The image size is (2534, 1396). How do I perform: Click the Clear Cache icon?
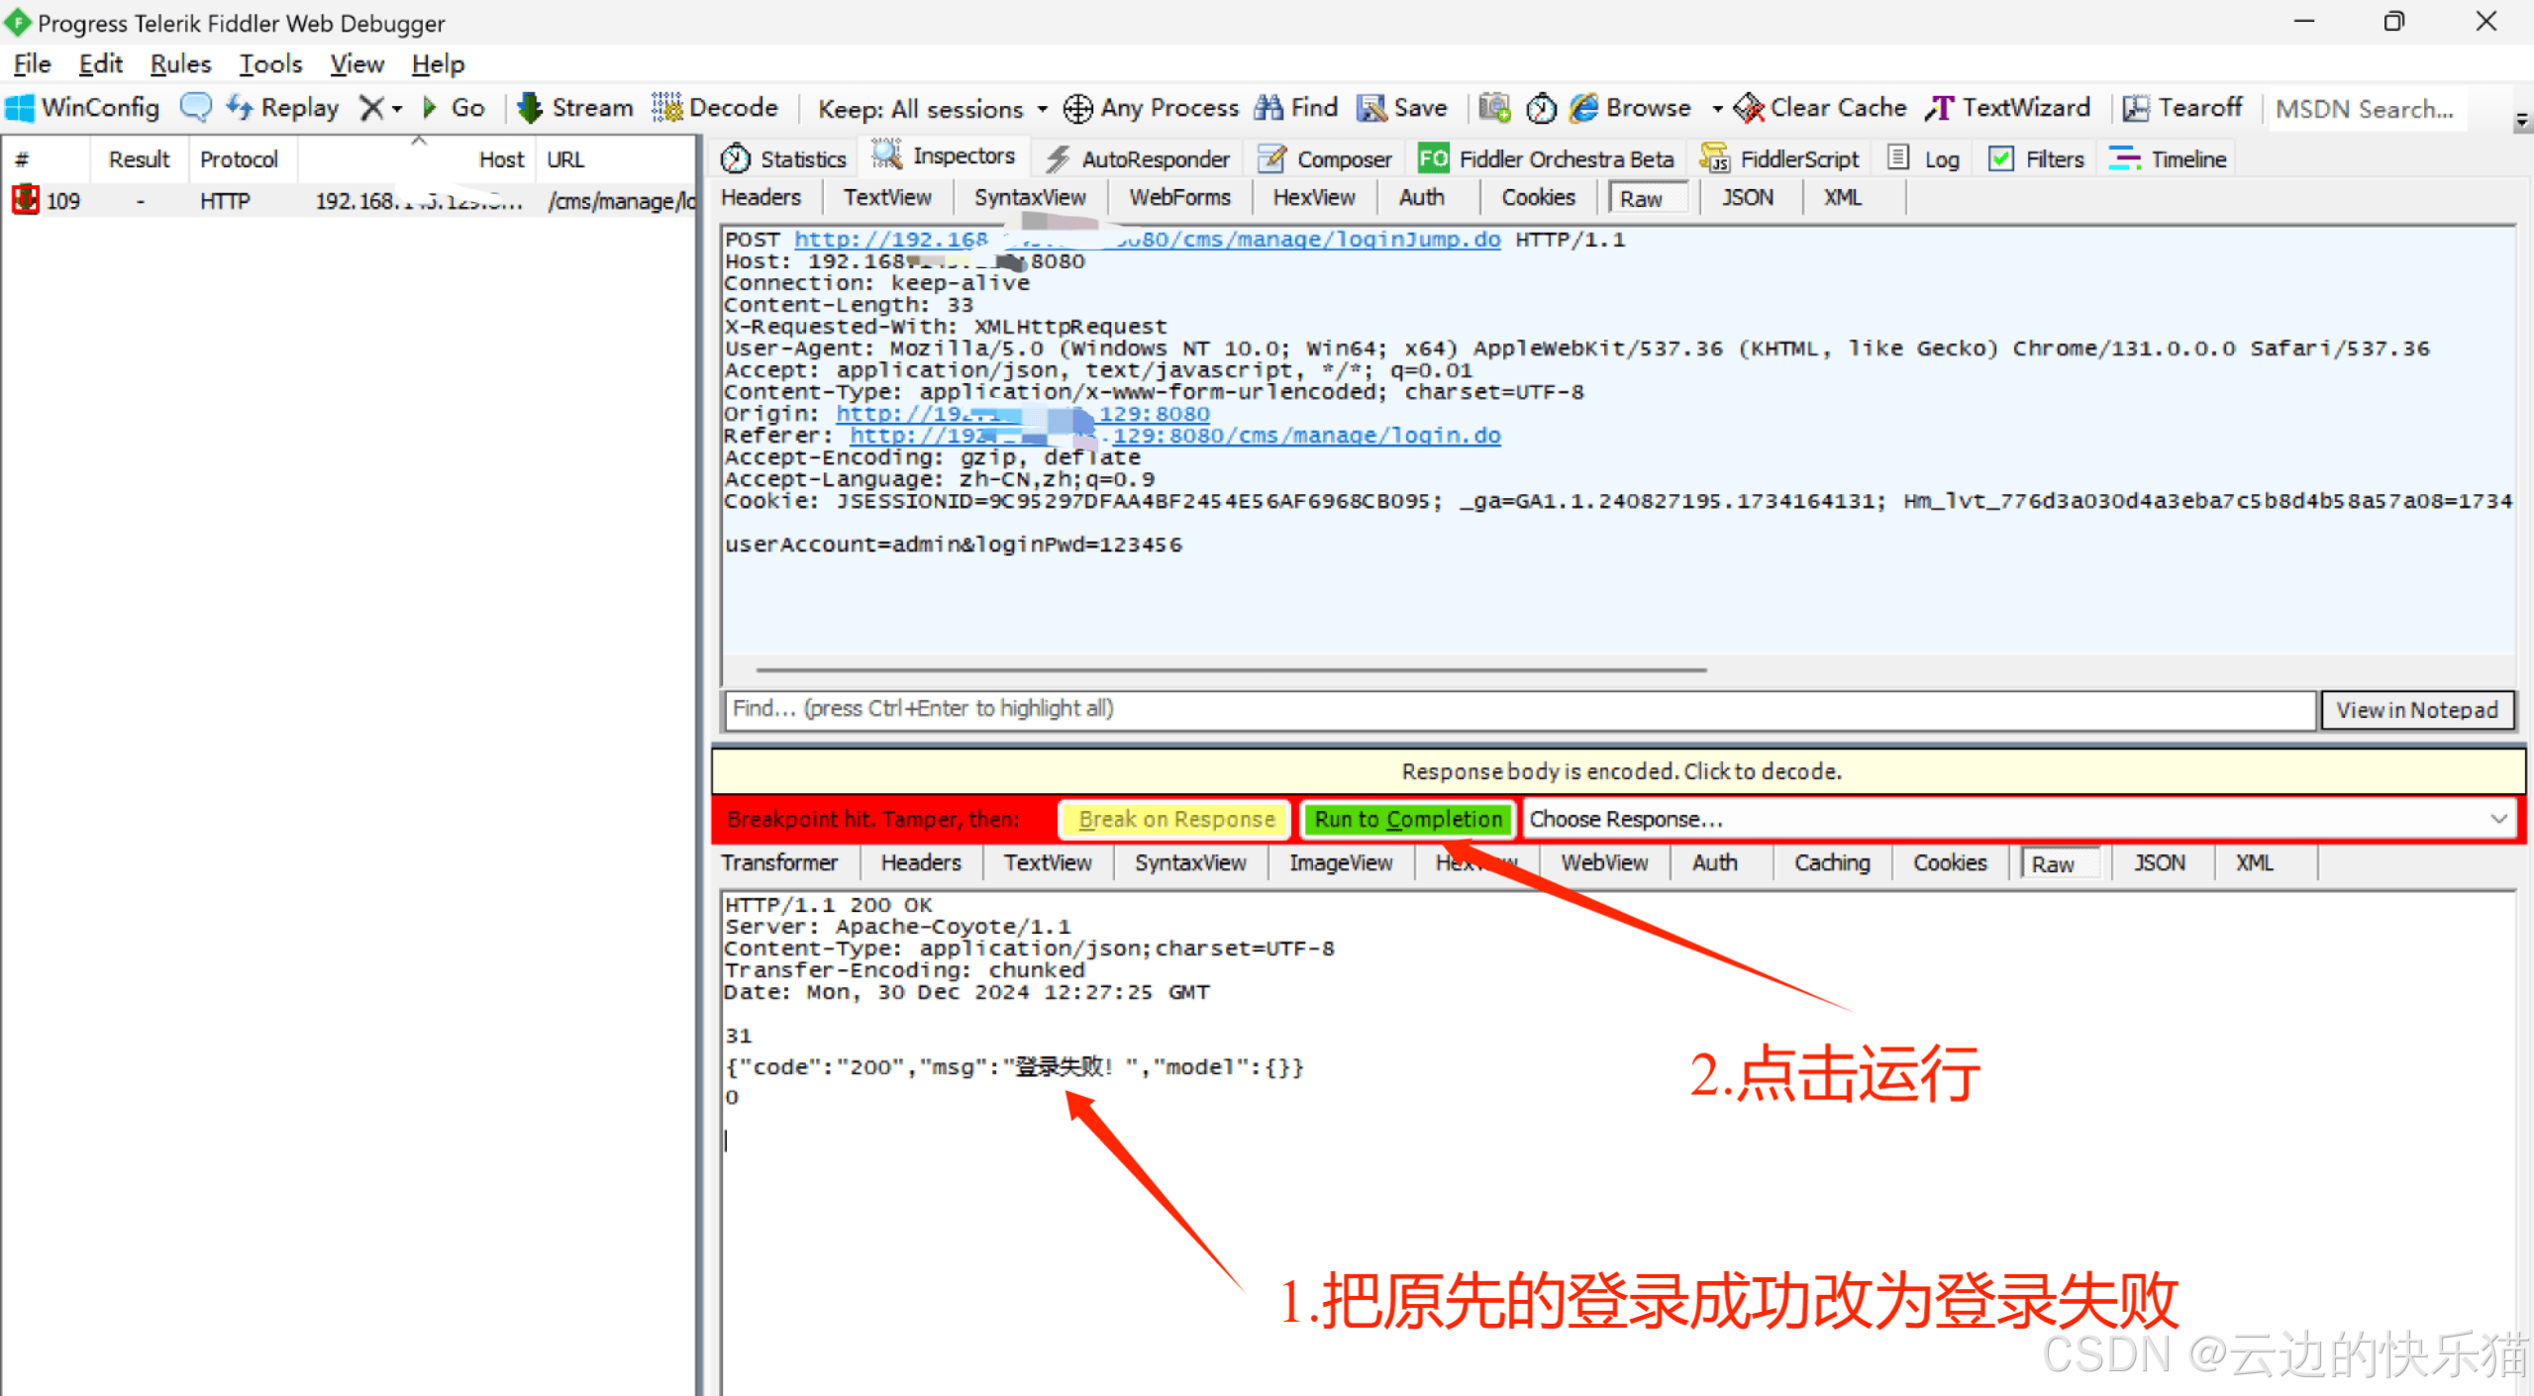1749,107
